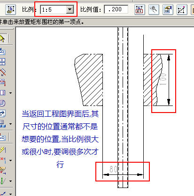The image size is (194, 196).
Task: Click the Broken-out hatch circle icon
Action: [x=2, y=103]
